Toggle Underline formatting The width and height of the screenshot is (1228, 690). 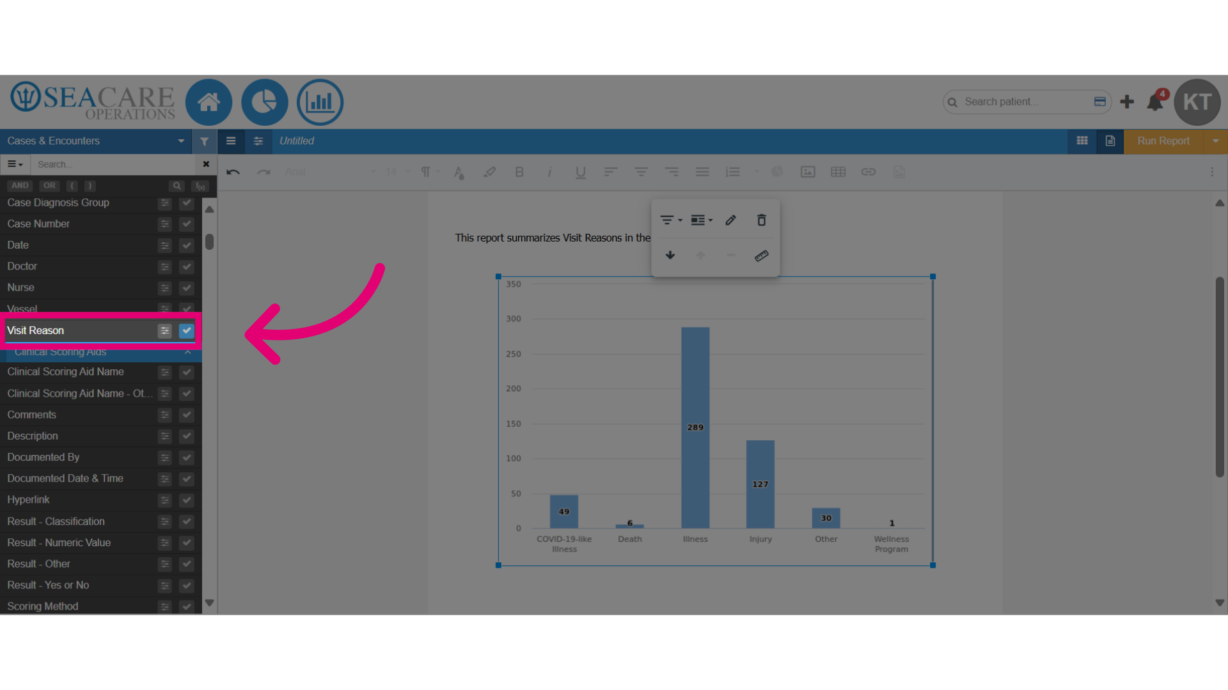pyautogui.click(x=580, y=172)
